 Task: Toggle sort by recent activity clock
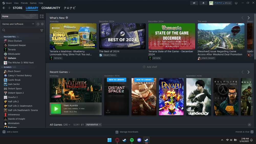[38, 24]
